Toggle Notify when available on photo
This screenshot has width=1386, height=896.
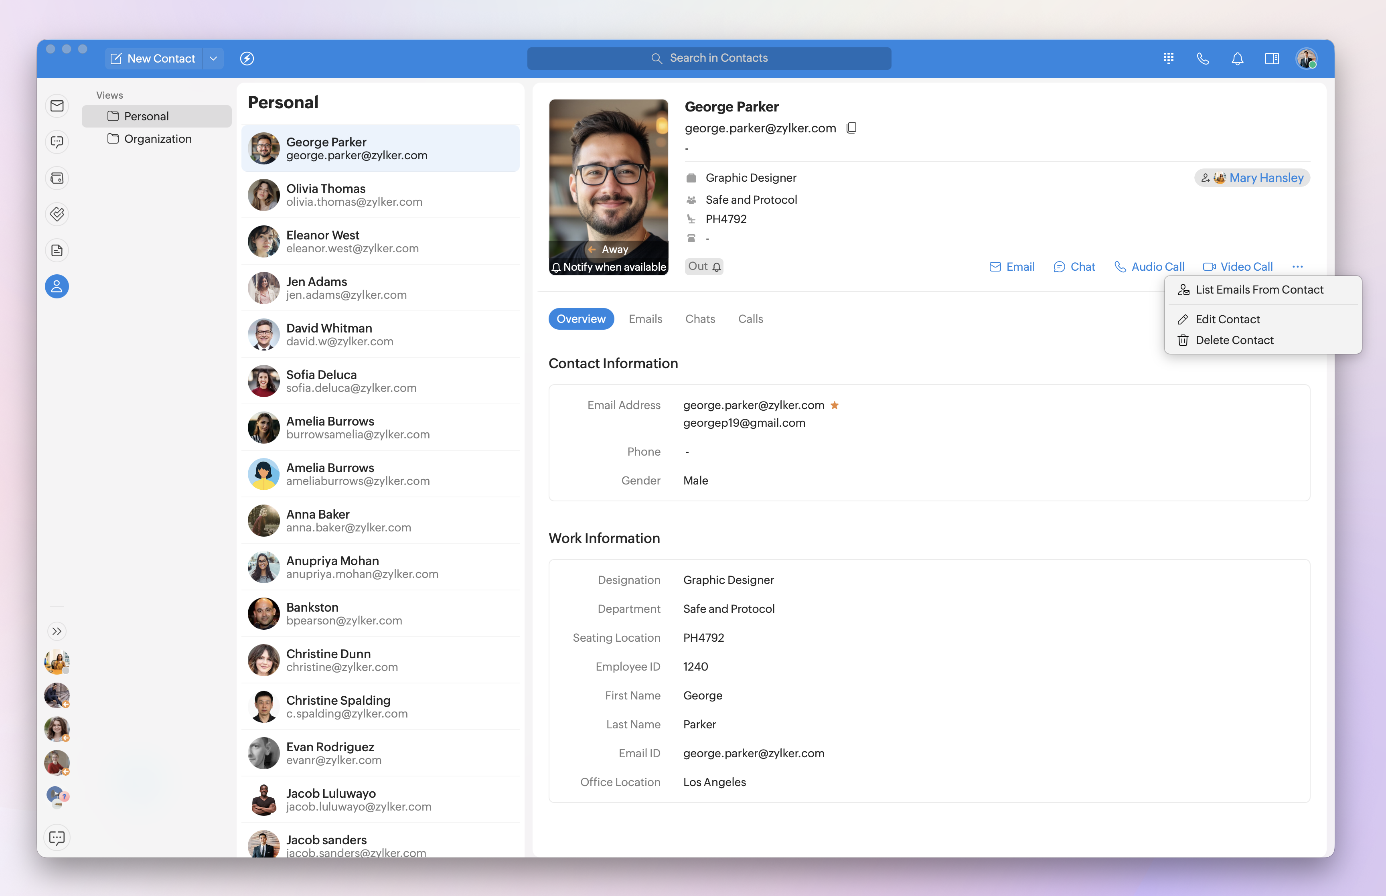click(x=608, y=267)
